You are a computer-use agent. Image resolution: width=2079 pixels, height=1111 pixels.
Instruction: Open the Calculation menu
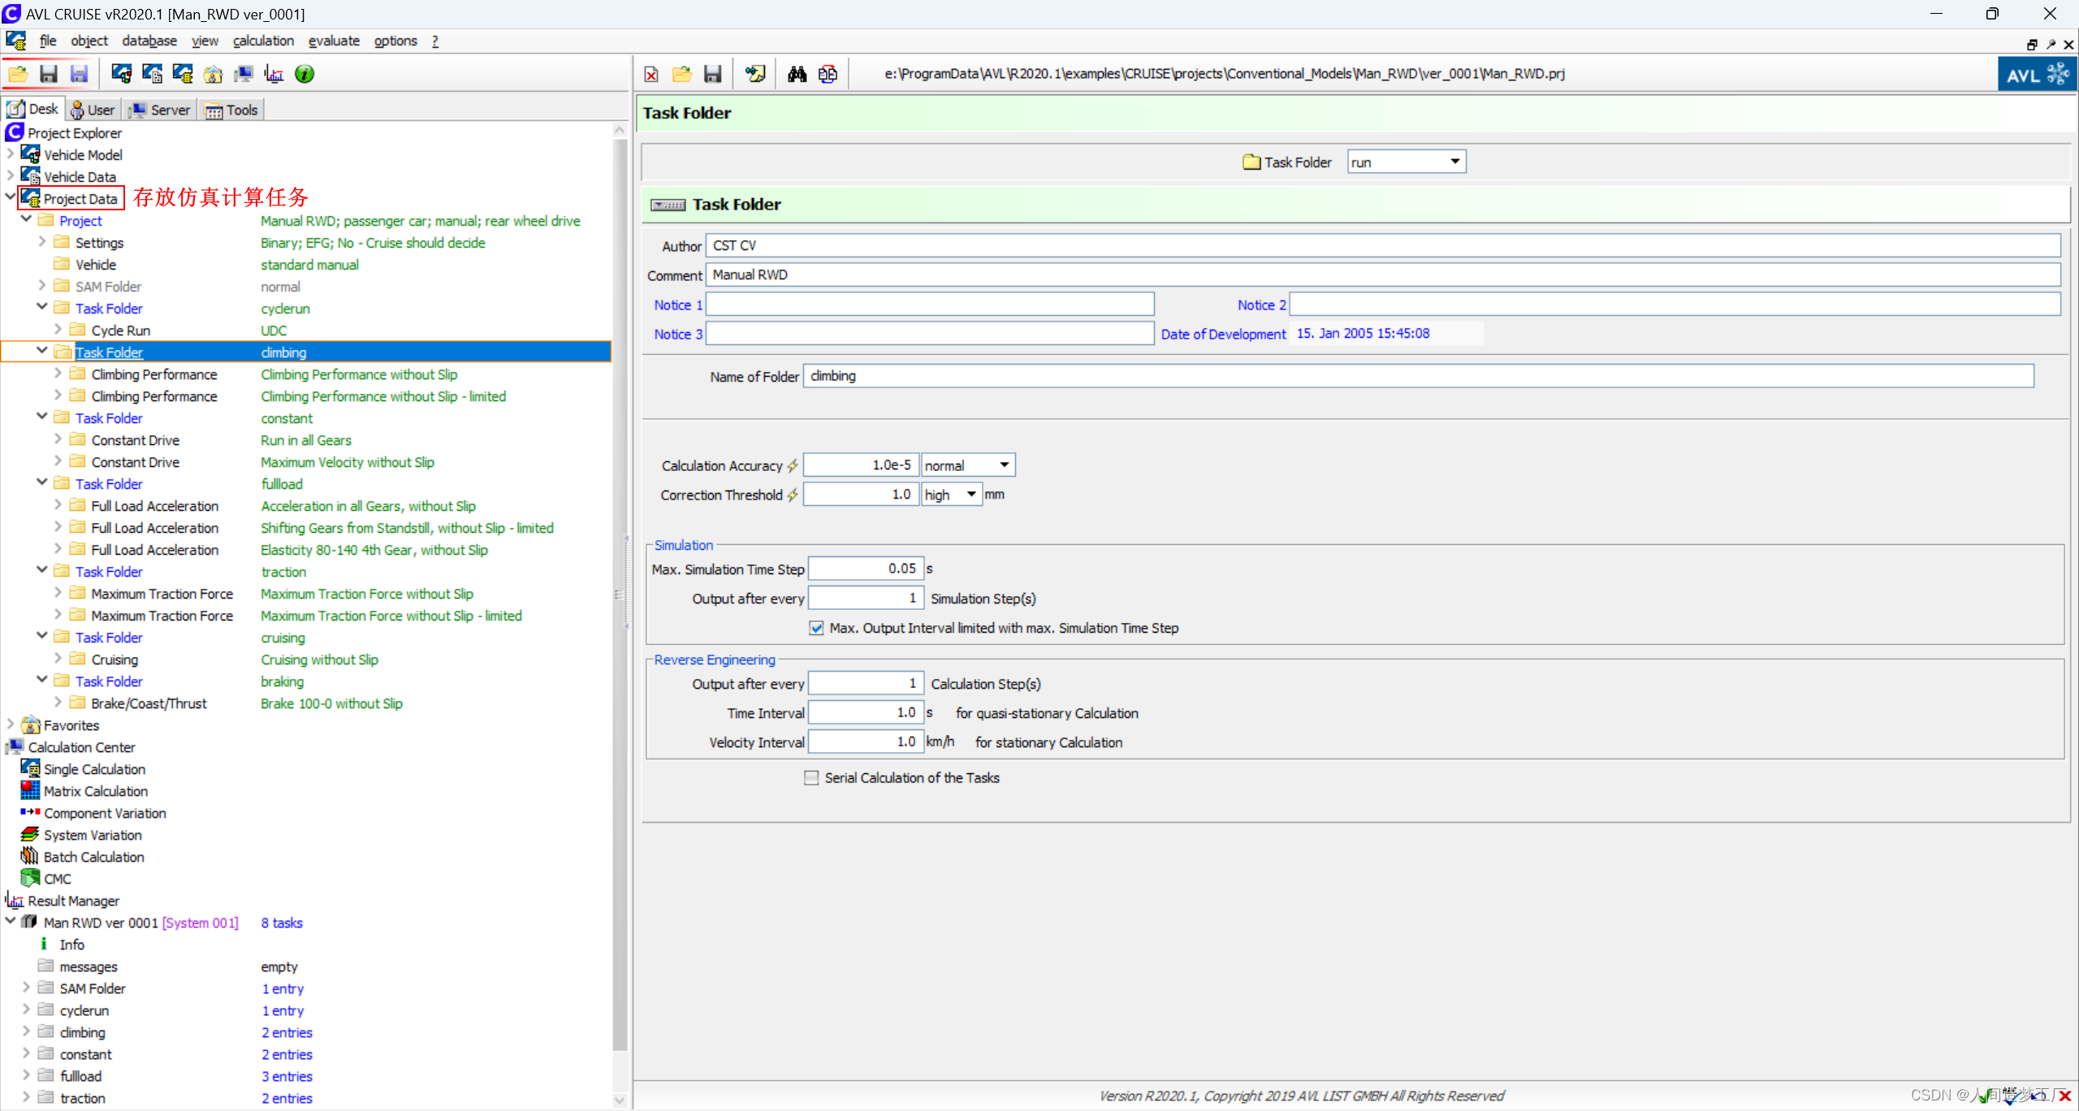[261, 40]
